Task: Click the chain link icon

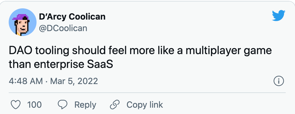Action: [x=114, y=105]
